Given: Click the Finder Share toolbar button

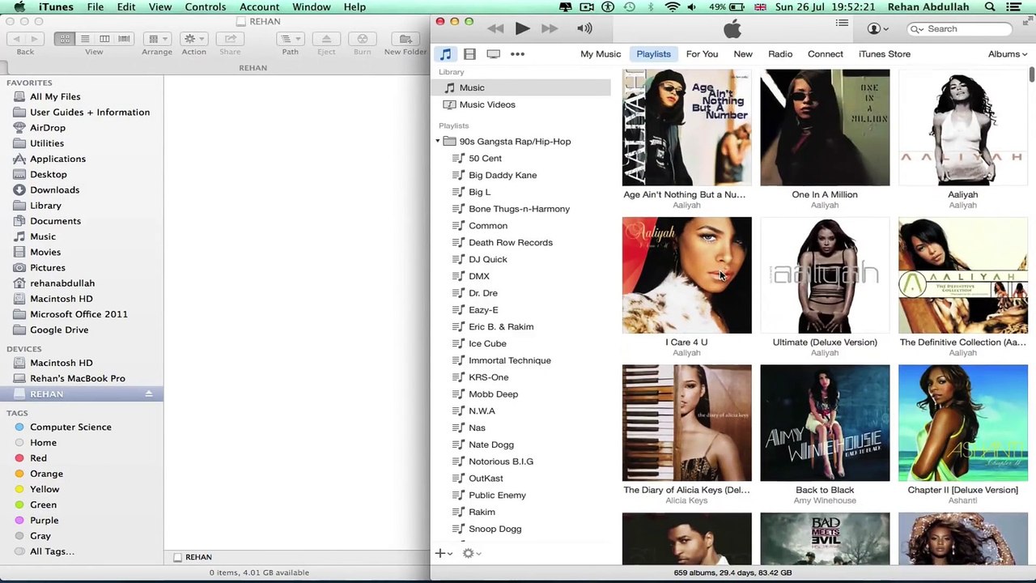Looking at the screenshot, I should (230, 38).
